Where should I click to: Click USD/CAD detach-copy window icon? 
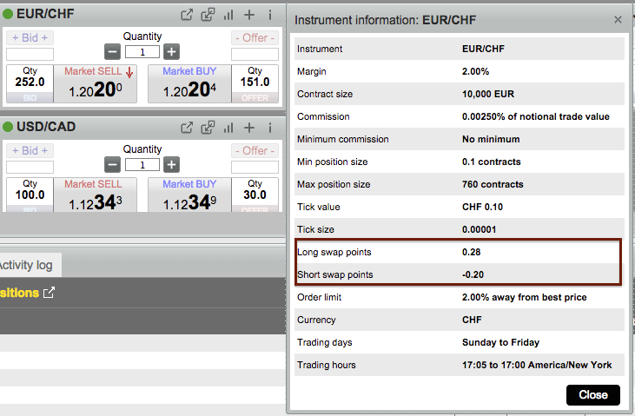208,128
